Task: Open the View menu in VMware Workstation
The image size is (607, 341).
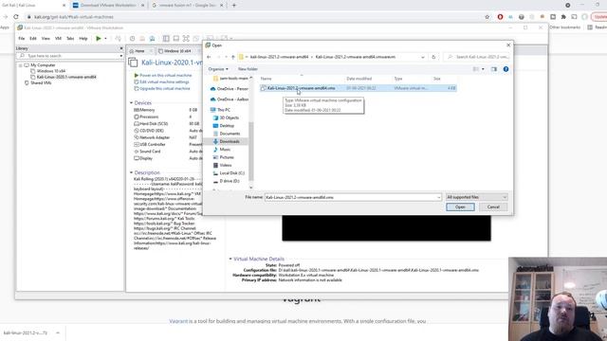Action: 46,39
